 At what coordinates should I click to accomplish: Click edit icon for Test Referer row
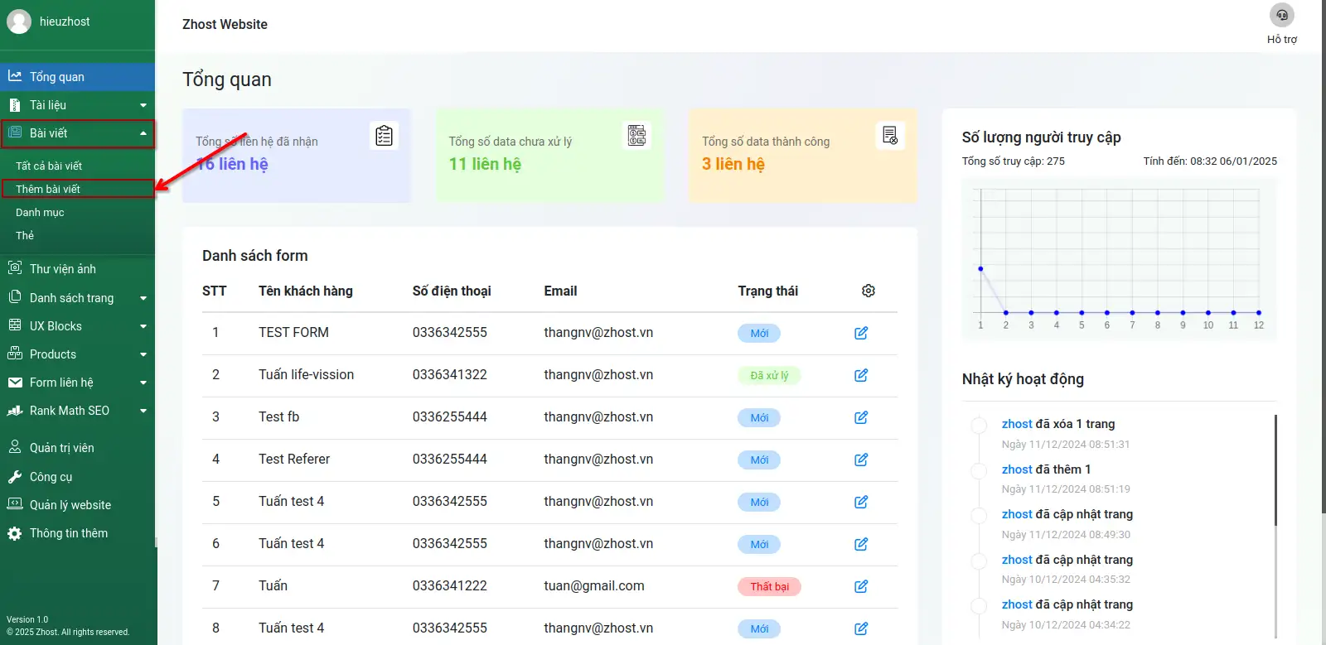point(861,460)
